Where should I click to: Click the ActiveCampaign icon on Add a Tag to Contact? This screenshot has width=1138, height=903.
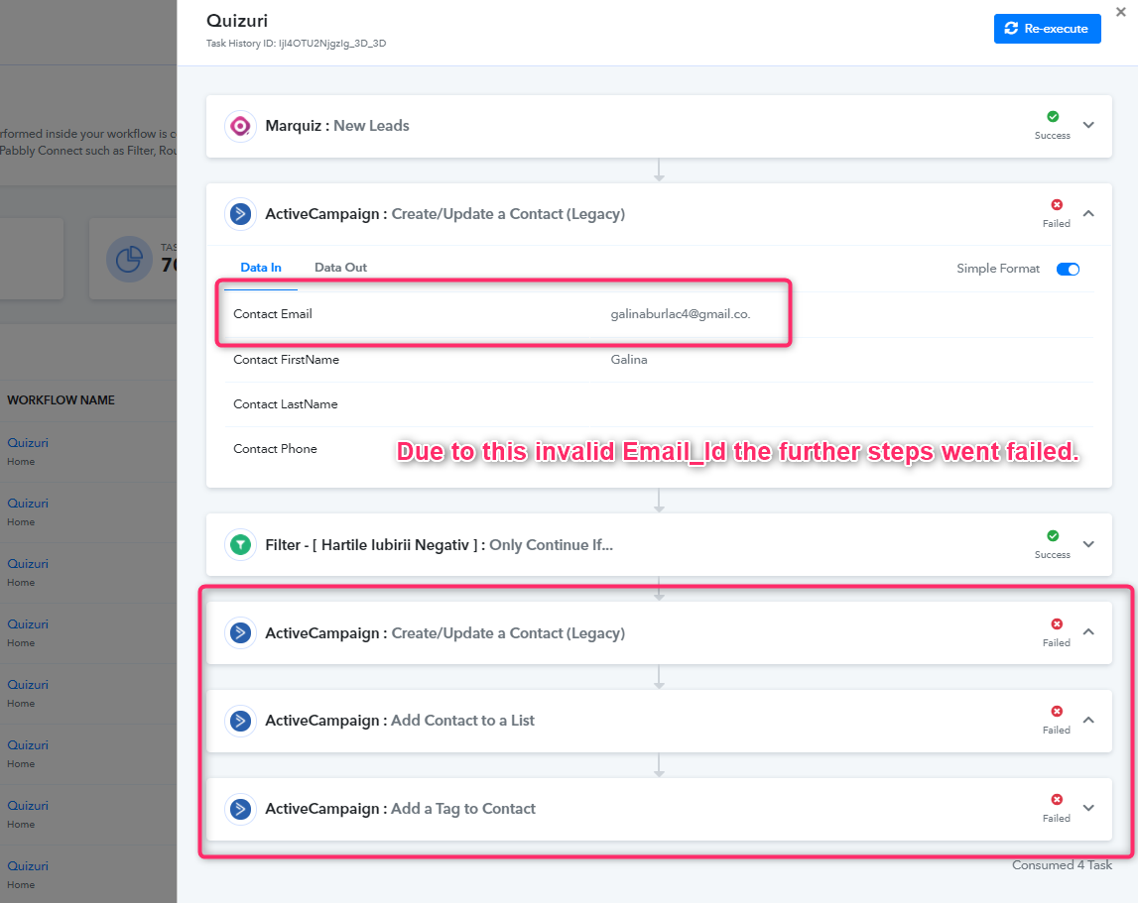[240, 809]
